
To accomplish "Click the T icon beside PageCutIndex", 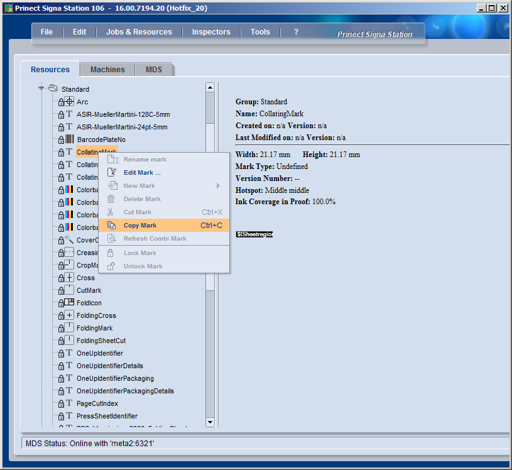I will [69, 403].
